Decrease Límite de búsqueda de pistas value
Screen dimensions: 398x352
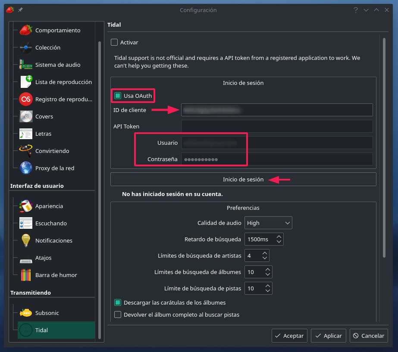[268, 291]
